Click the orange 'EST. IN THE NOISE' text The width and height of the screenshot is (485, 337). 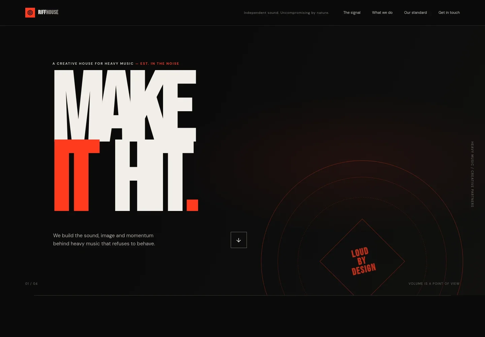coord(160,63)
